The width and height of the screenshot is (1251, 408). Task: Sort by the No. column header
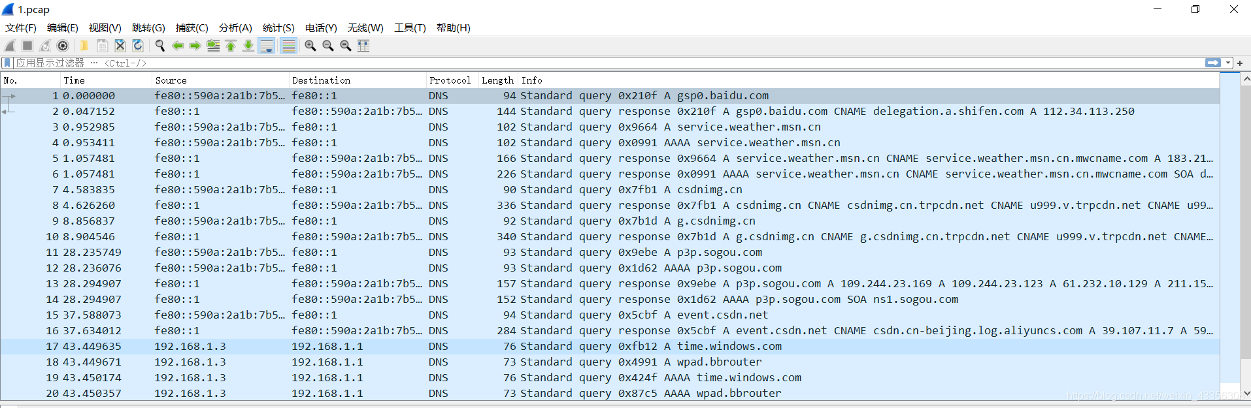click(30, 80)
